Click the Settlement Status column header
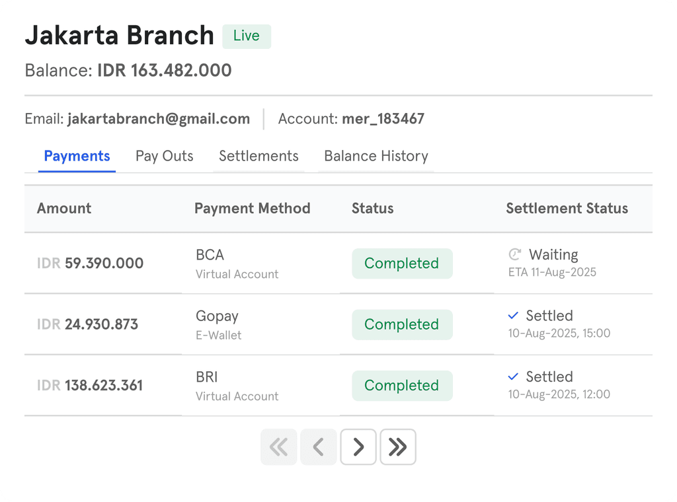677x502 pixels. (x=567, y=208)
